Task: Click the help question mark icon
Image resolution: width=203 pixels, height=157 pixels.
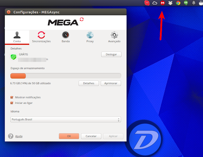Action: point(10,136)
